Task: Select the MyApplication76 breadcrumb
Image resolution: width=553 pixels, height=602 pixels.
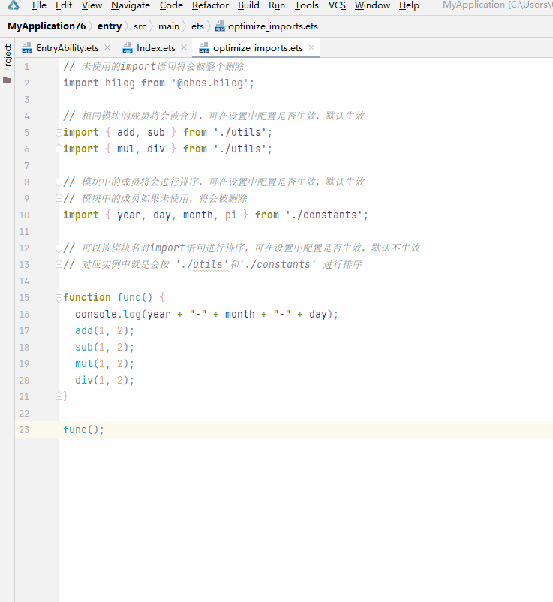Action: pos(47,26)
